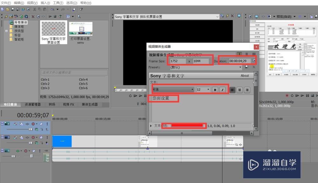Select the 标签 folder

click(17, 35)
